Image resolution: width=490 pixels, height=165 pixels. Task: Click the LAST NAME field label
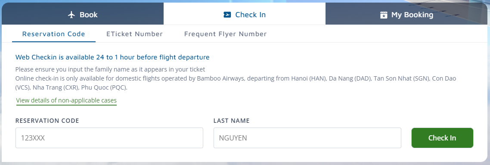pos(232,121)
